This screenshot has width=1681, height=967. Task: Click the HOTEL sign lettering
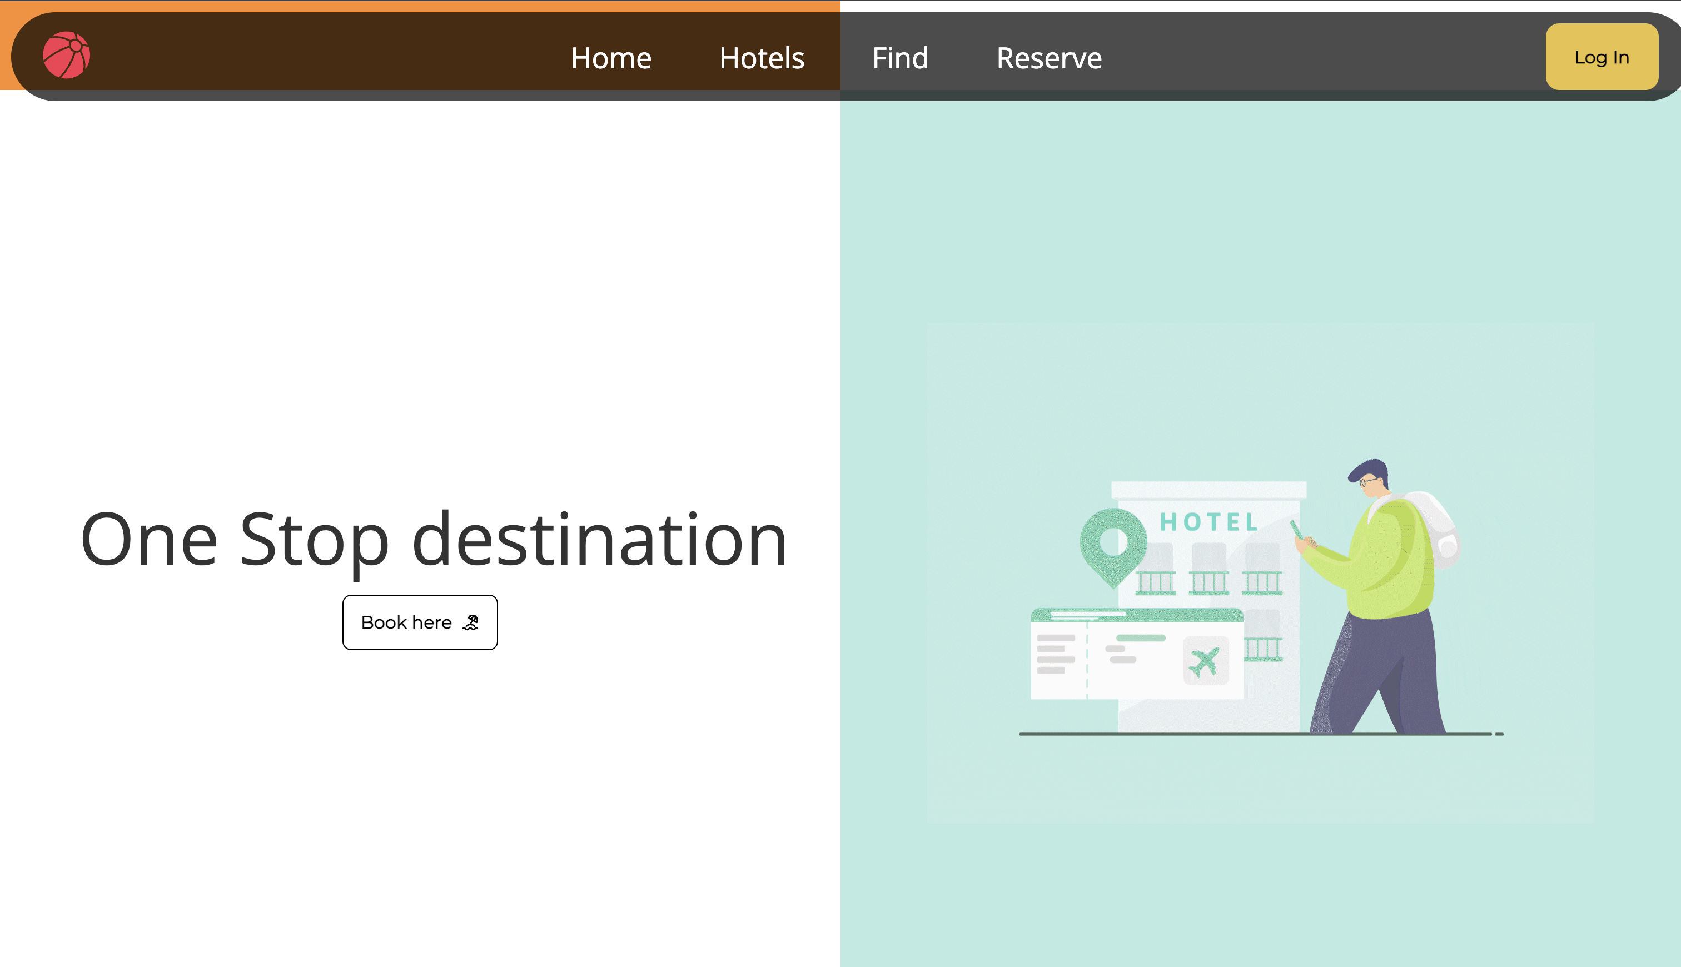click(1208, 522)
